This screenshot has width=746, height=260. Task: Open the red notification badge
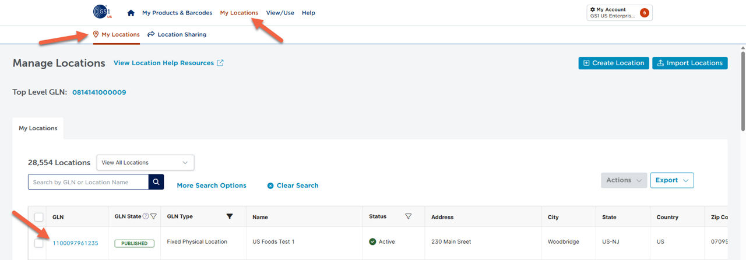coord(645,13)
